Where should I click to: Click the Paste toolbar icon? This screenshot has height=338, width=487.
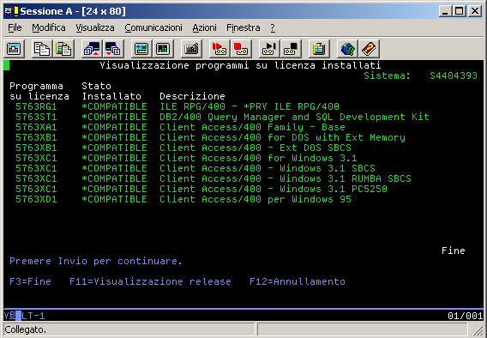[63, 49]
